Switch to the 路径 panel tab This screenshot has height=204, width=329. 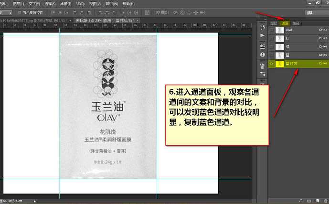click(x=296, y=22)
